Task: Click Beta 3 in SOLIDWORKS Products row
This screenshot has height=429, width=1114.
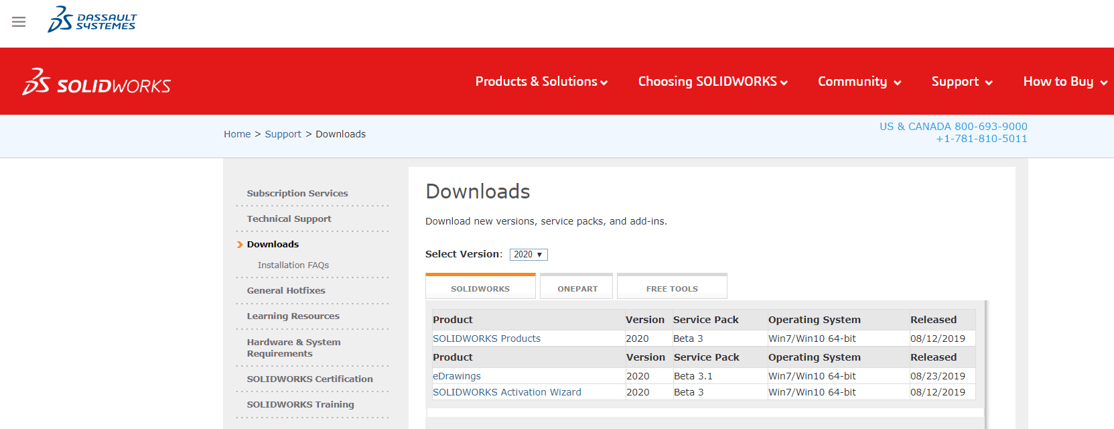Action: pos(688,339)
